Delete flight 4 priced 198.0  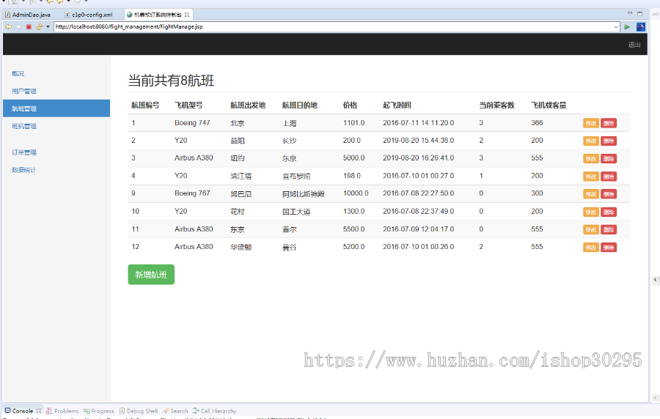[x=609, y=177]
